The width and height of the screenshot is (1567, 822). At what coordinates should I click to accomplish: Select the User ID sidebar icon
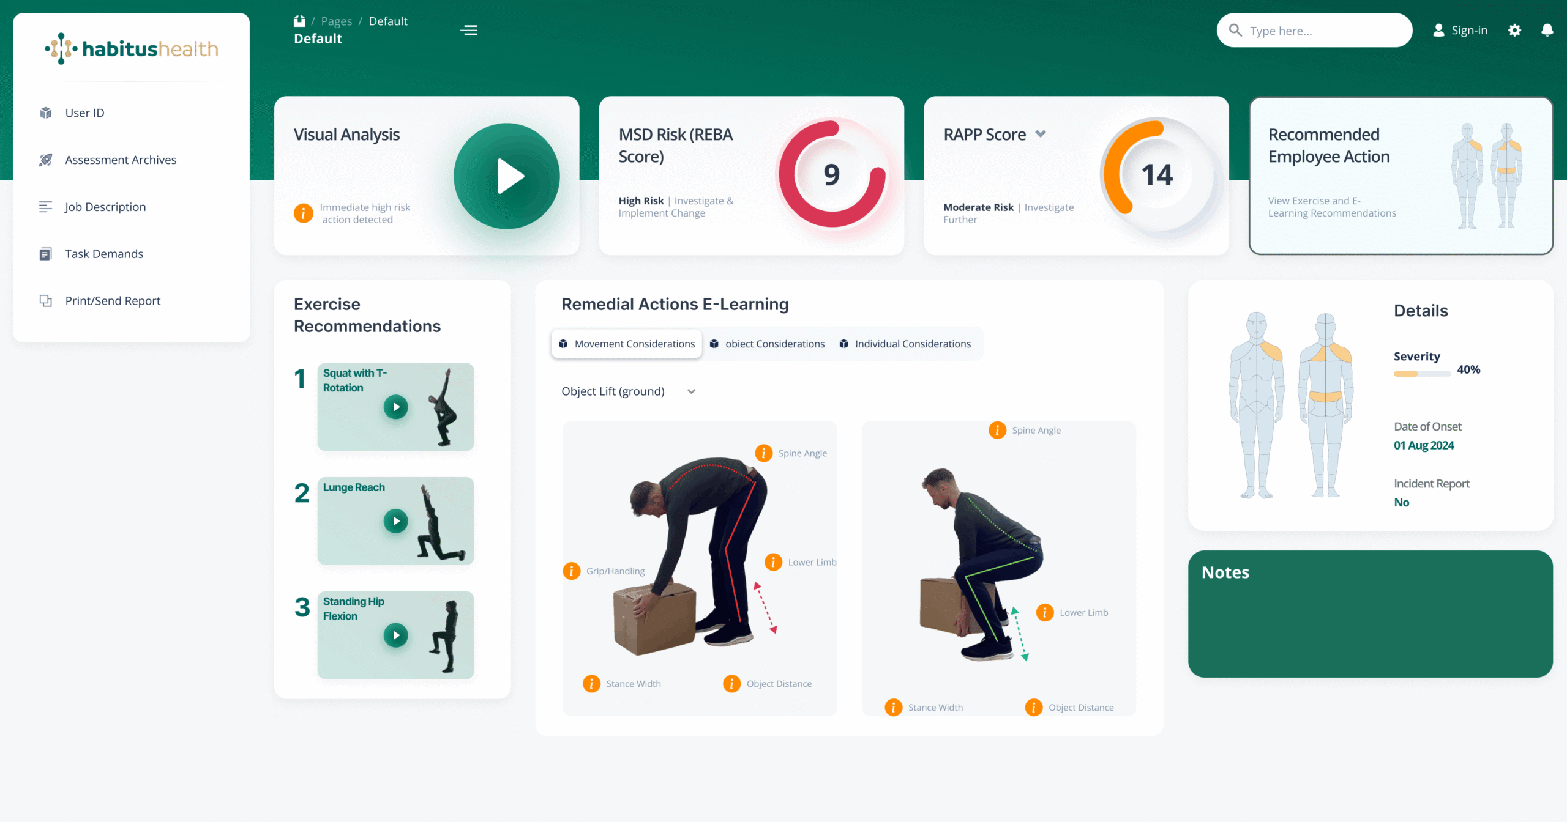click(x=46, y=113)
